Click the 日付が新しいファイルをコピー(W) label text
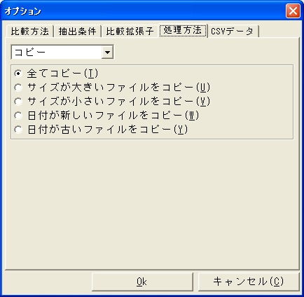This screenshot has width=304, height=297. coord(113,116)
